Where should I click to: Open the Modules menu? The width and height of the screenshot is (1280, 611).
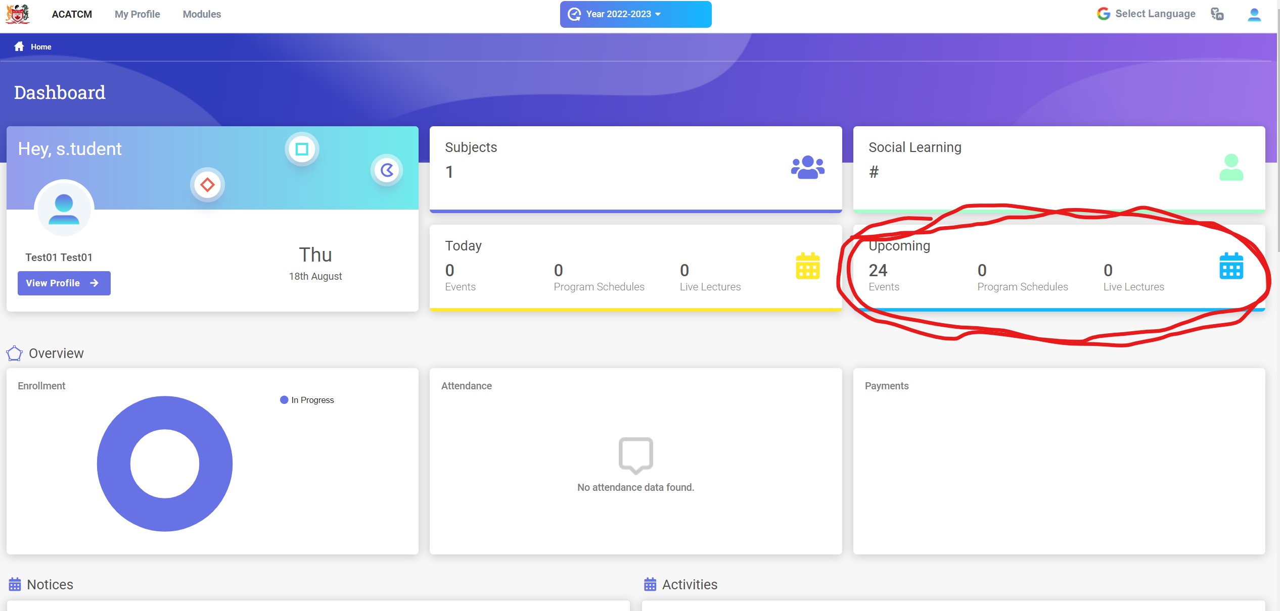(202, 14)
